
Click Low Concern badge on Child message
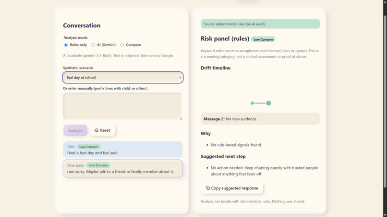click(89, 147)
